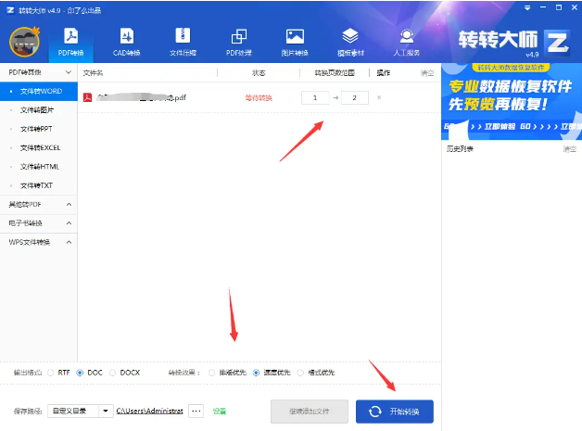Select 排版优先 conversion effect
This screenshot has width=582, height=431.
pos(211,373)
